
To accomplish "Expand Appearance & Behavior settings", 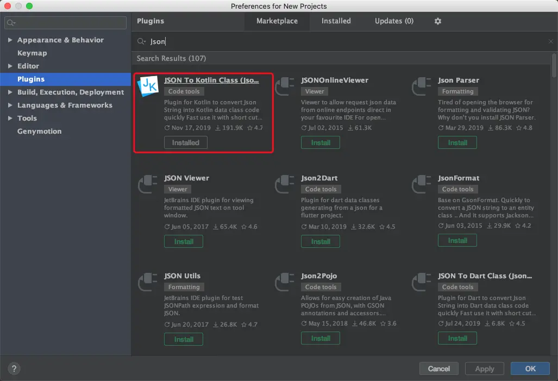I will click(x=10, y=40).
